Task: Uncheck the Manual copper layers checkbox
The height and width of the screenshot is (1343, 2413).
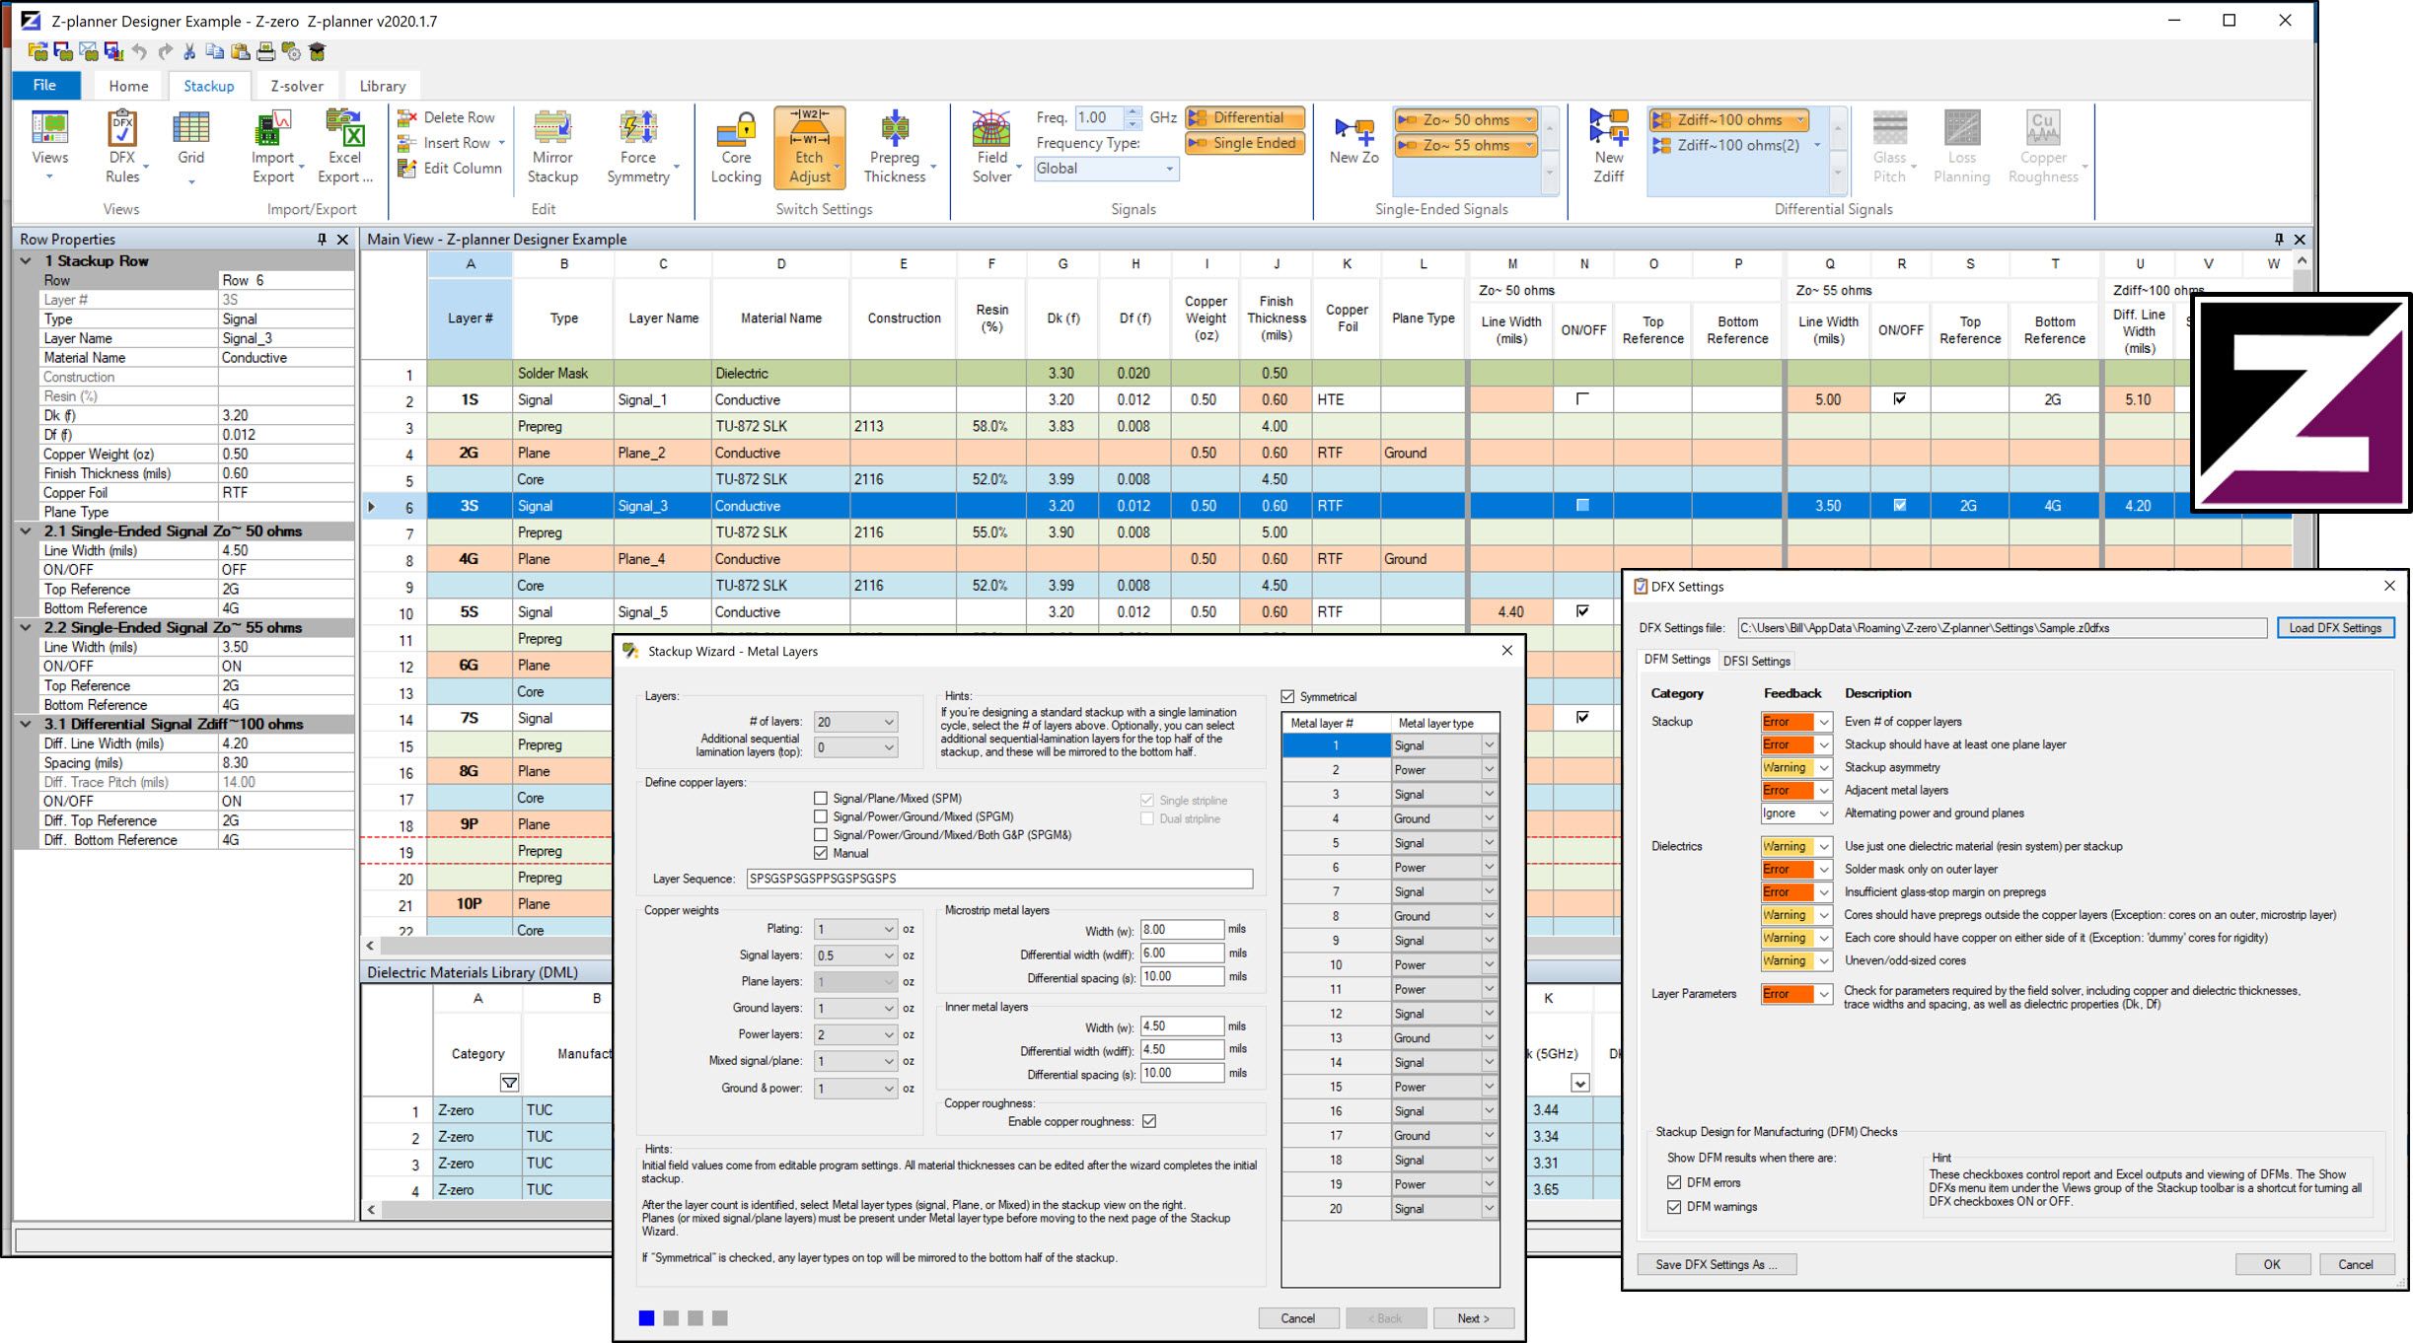Action: [821, 853]
